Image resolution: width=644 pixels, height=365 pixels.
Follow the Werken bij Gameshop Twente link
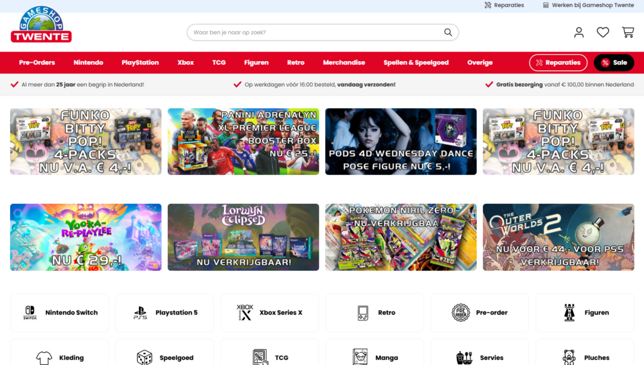point(587,5)
